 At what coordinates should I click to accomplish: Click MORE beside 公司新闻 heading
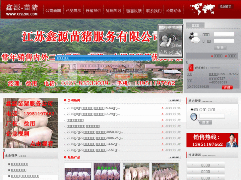(175, 100)
